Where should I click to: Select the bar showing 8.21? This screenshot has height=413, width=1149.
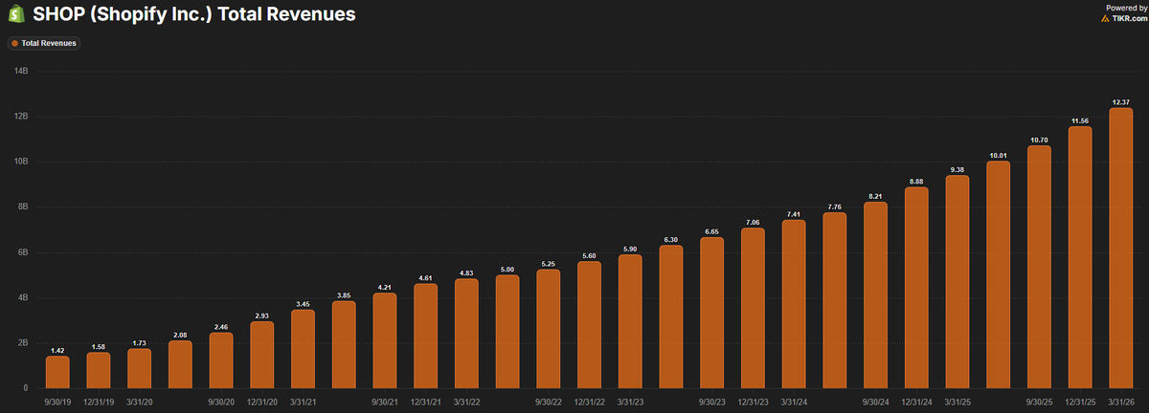click(x=875, y=295)
